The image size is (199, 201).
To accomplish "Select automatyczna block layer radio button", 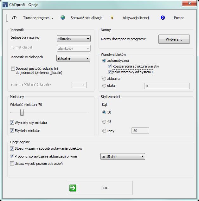I will [x=104, y=61].
